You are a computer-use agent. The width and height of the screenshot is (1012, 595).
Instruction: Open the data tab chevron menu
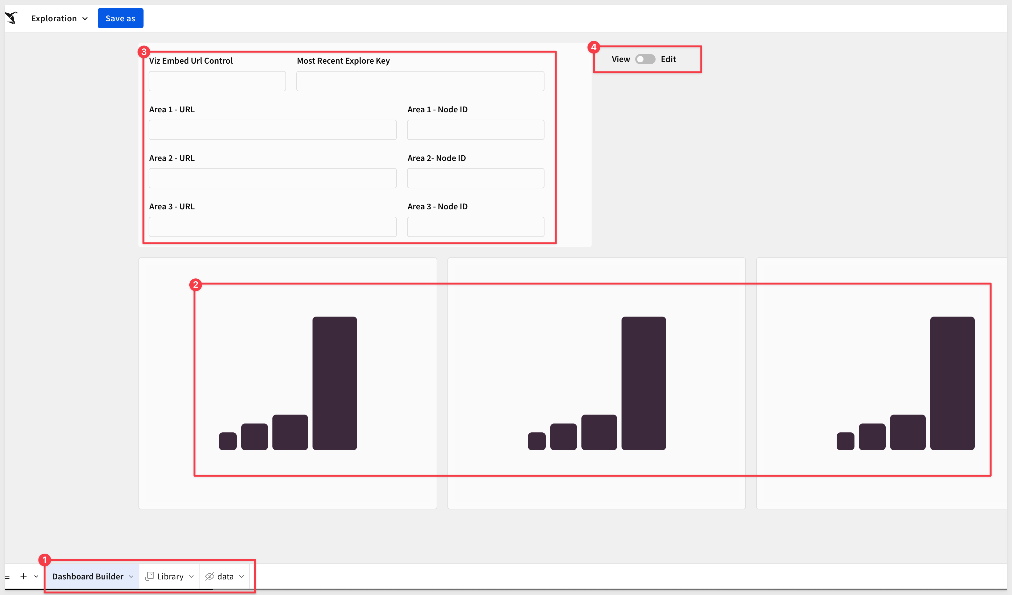click(241, 577)
